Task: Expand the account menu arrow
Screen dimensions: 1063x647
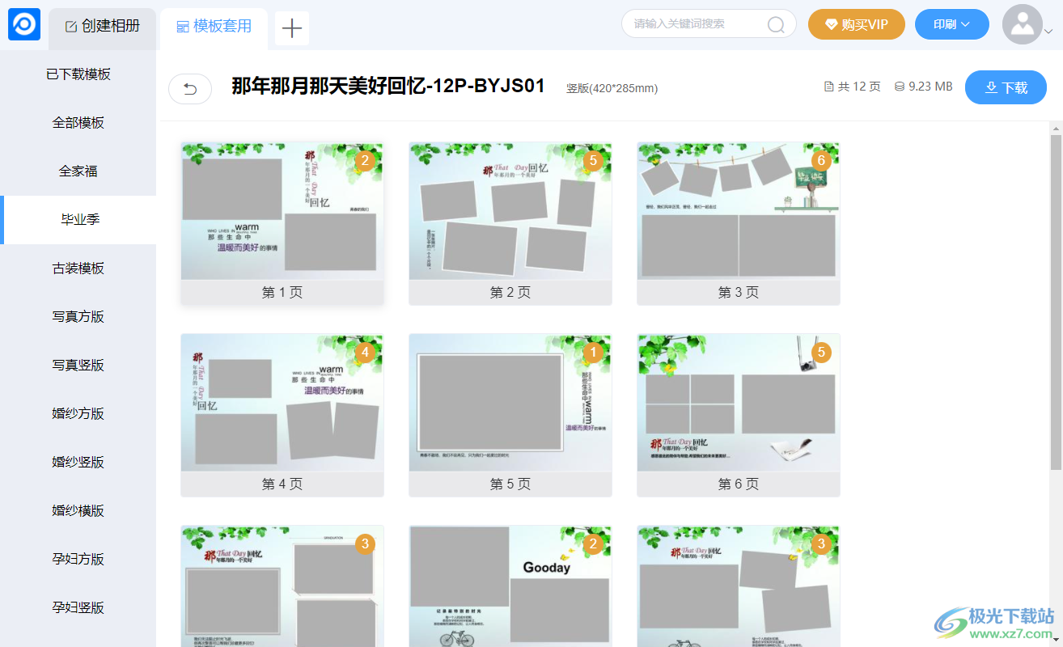Action: [x=1048, y=32]
